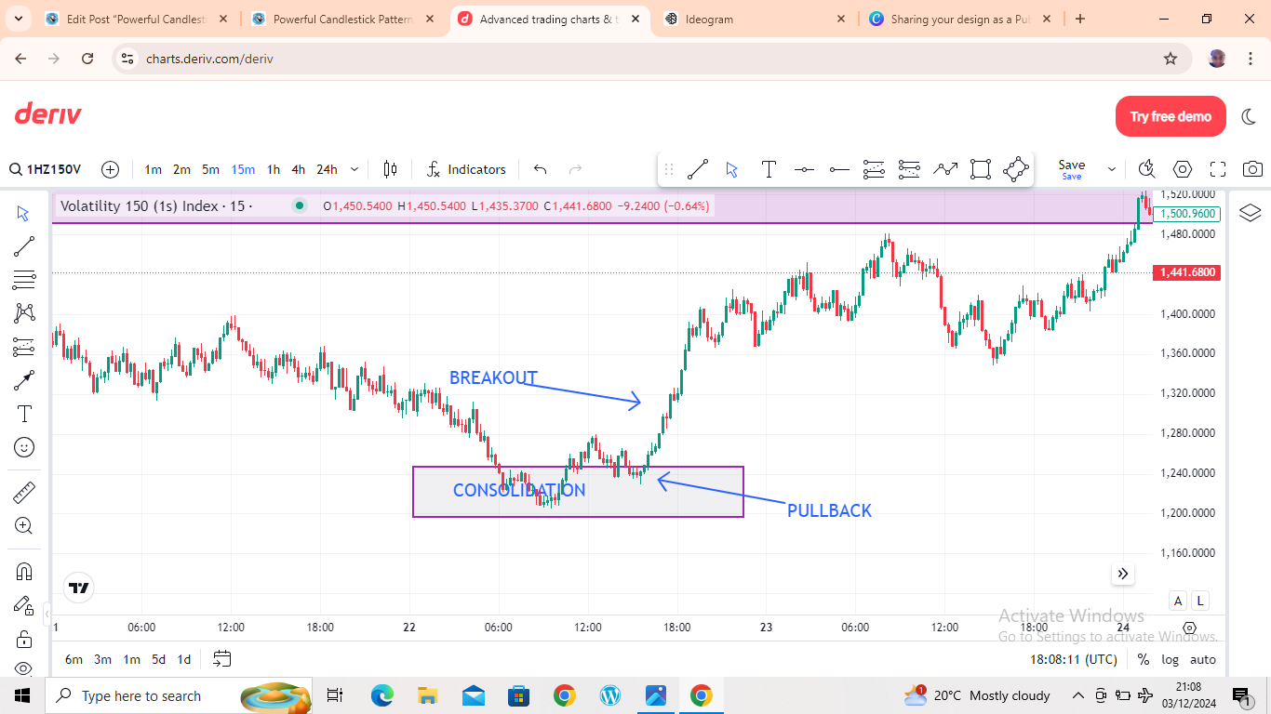Toggle auto scale on price axis
The height and width of the screenshot is (714, 1271).
tap(1203, 659)
